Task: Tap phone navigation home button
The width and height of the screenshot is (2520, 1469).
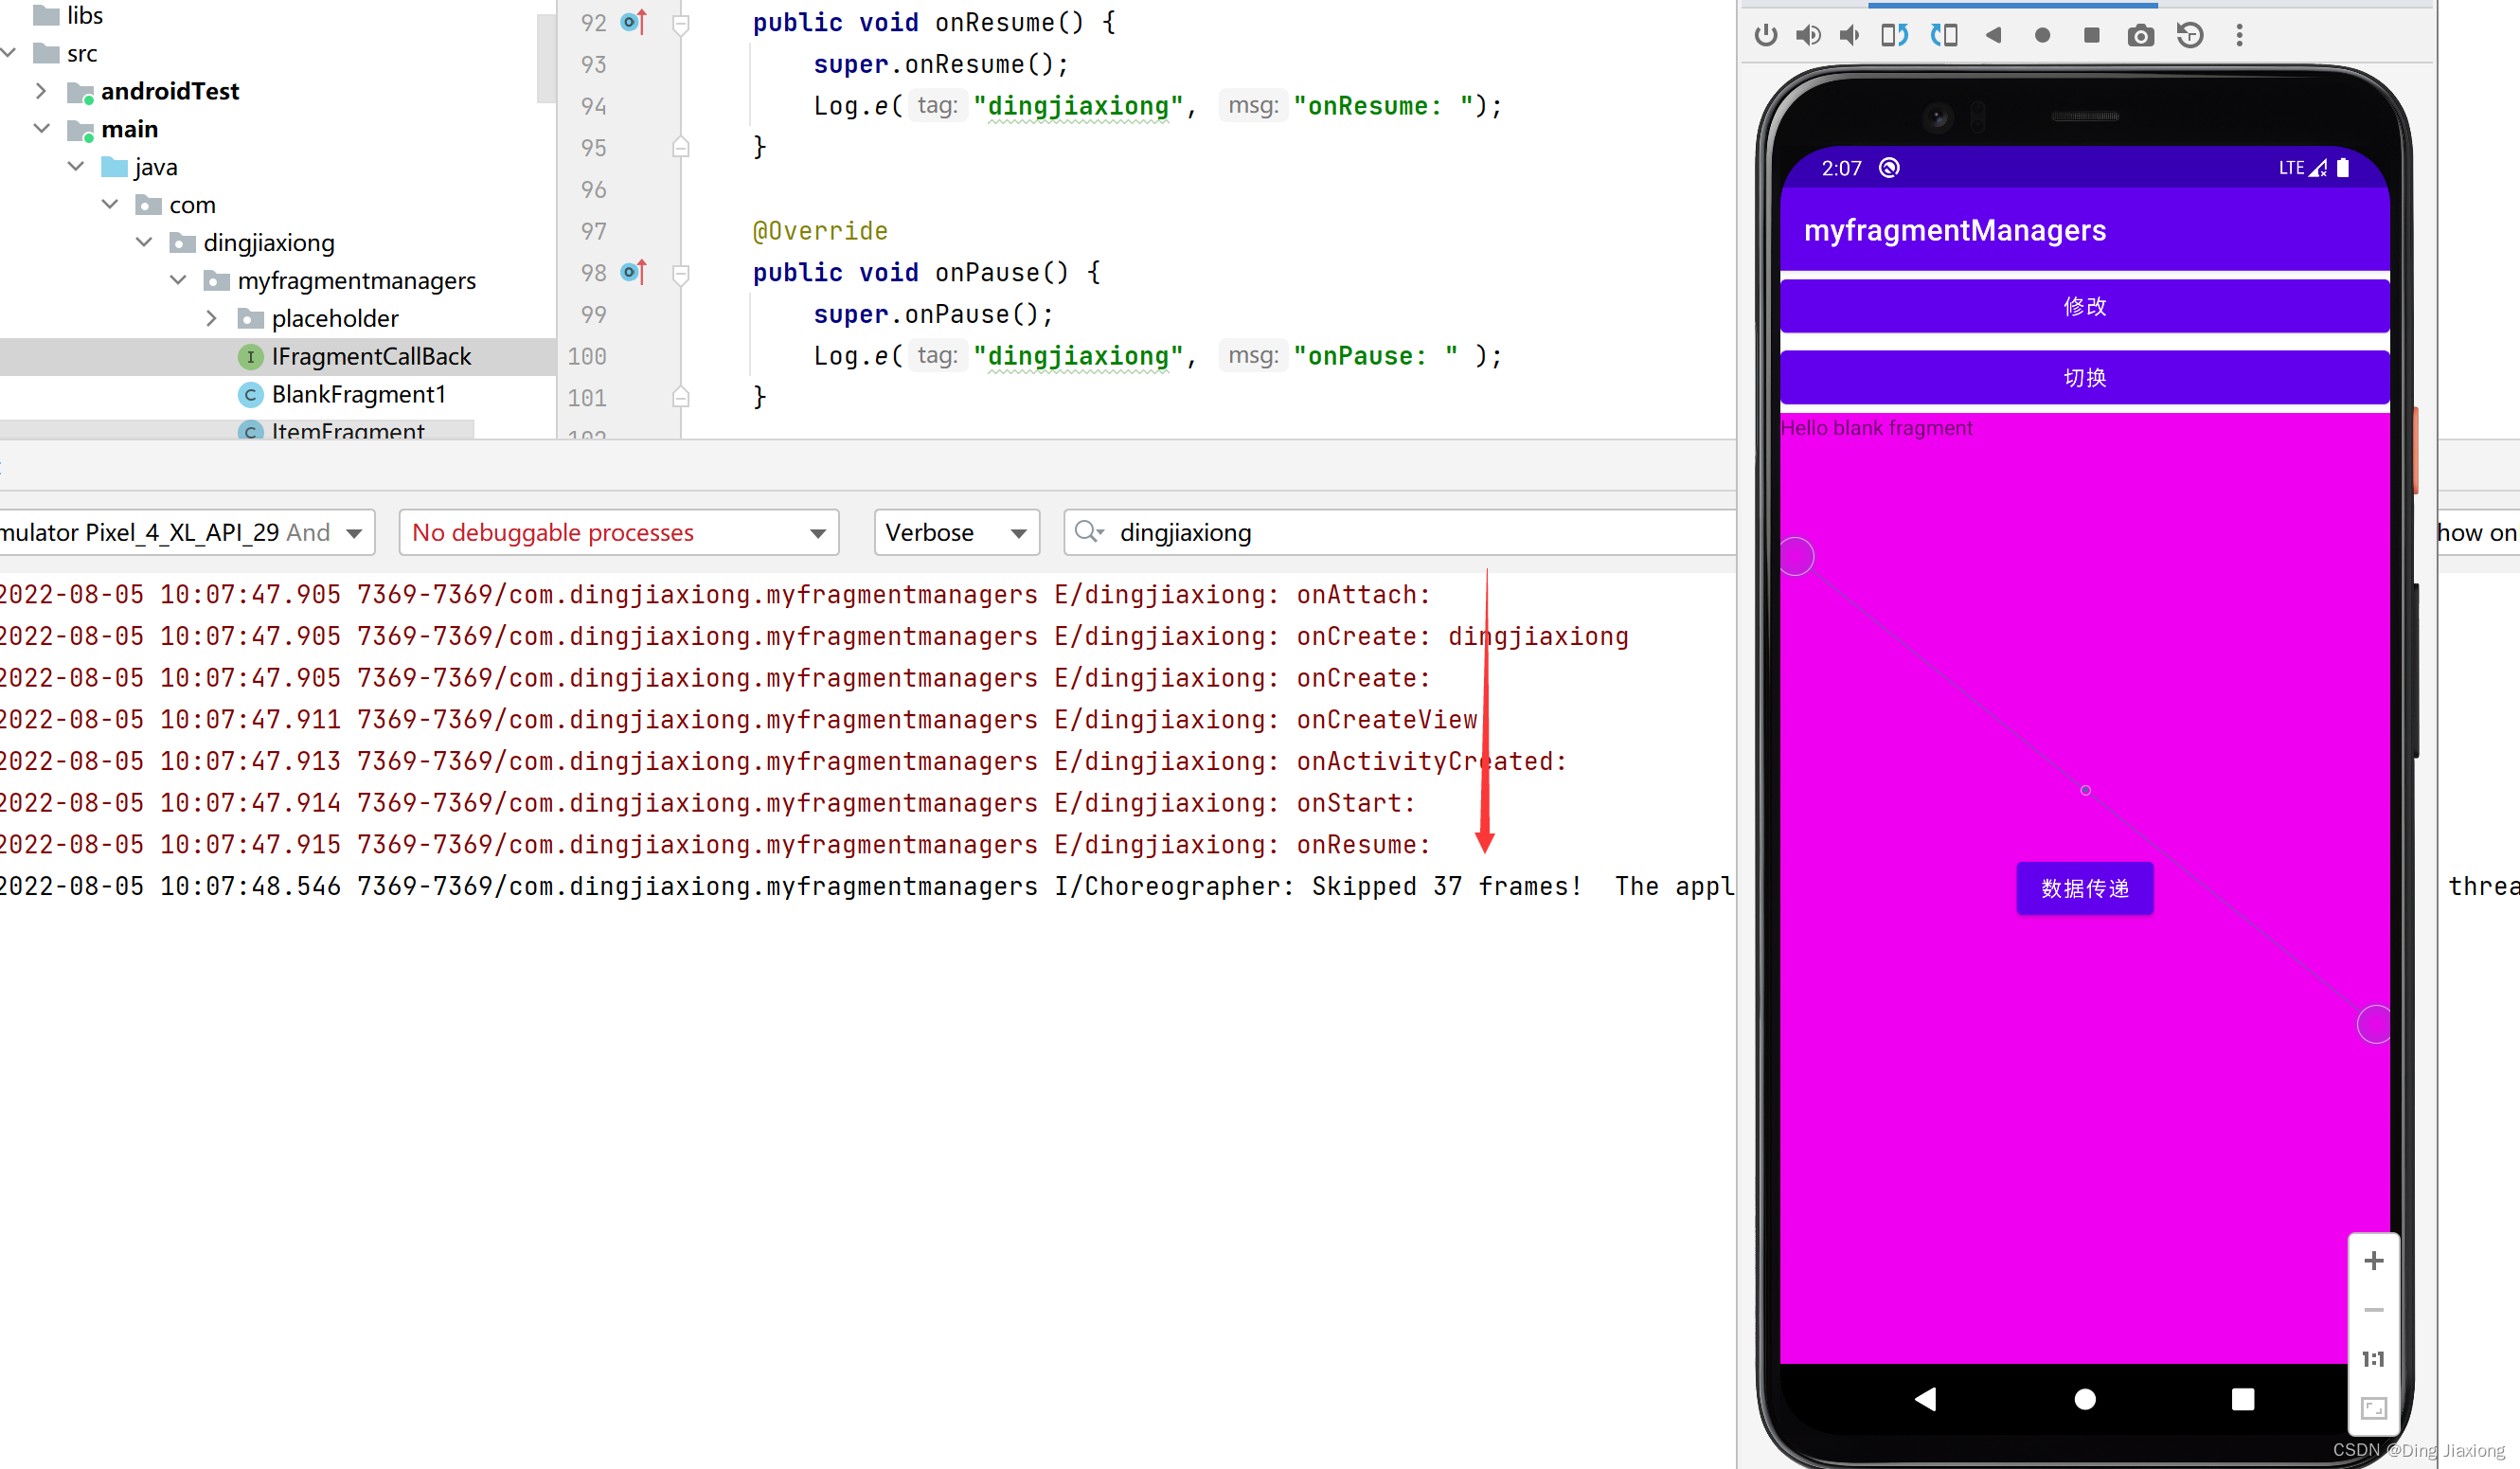Action: pyautogui.click(x=2085, y=1399)
